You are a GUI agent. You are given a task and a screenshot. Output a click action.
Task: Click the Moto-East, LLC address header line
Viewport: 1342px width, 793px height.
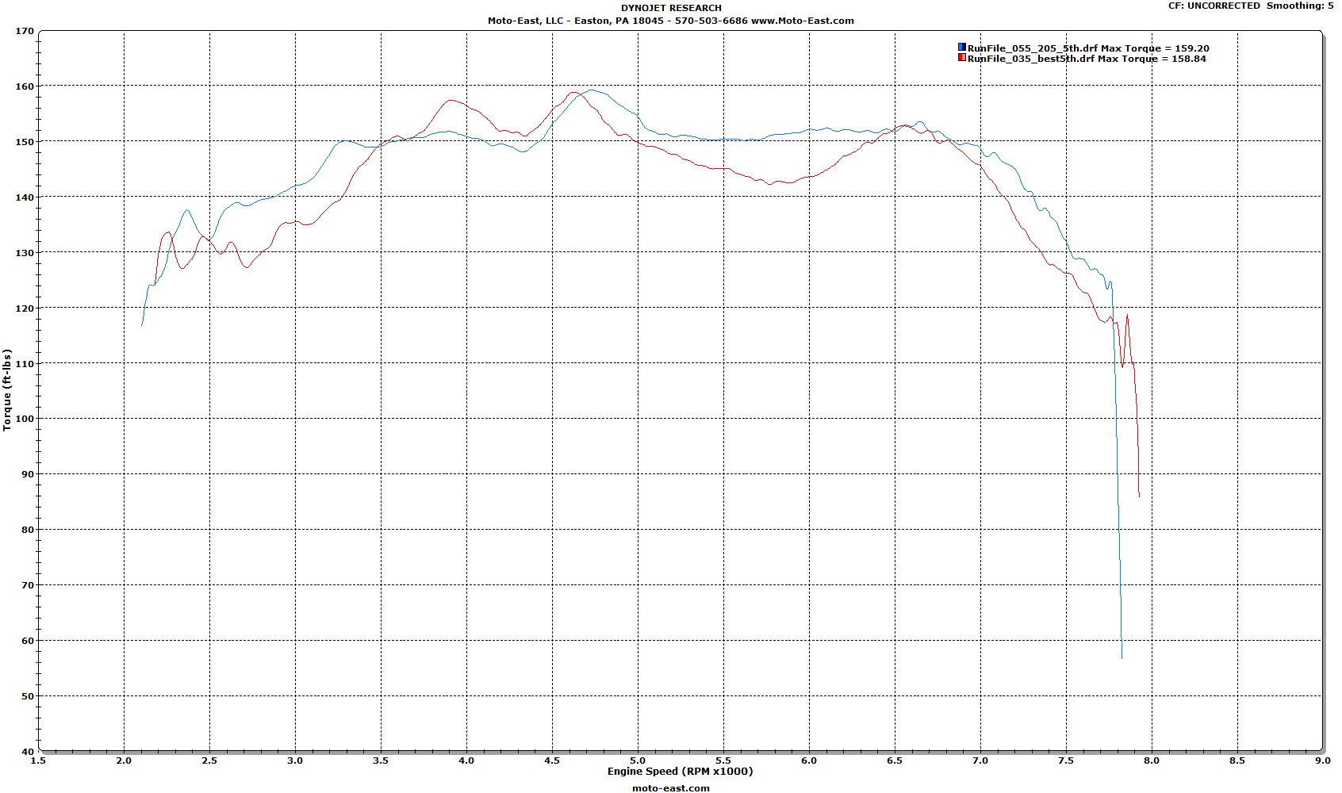tap(671, 21)
